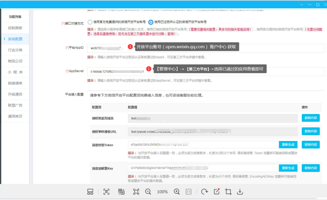327x200 pixels.
Task: Open the title bar chevron dropdown
Action: point(301,5)
